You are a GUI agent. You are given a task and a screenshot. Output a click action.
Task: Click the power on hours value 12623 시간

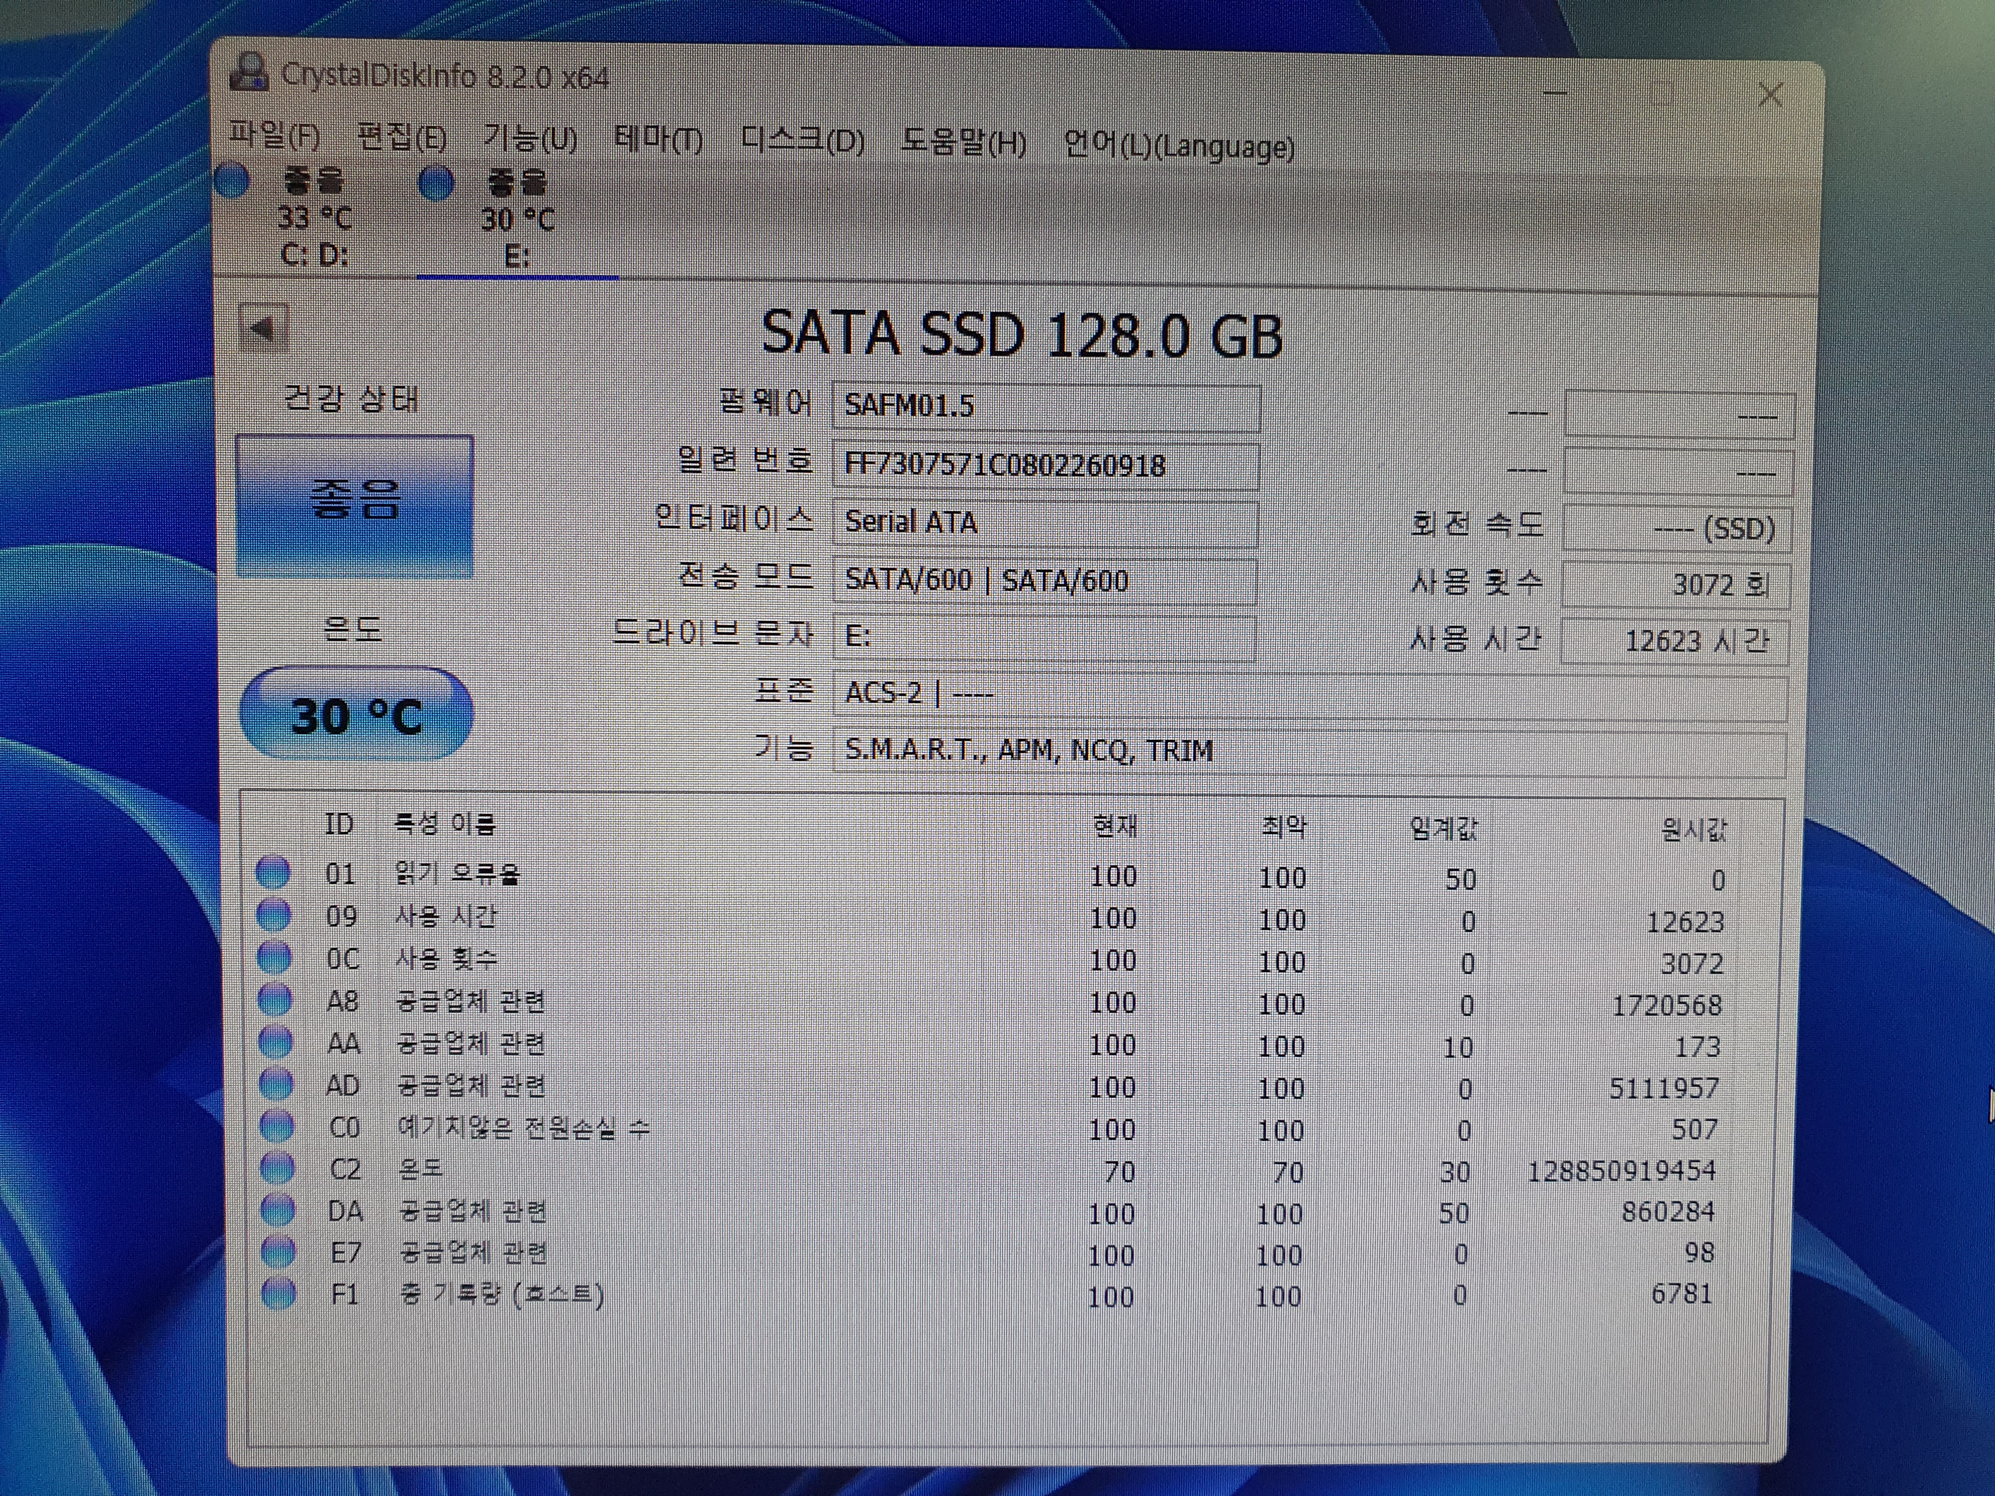point(1675,641)
